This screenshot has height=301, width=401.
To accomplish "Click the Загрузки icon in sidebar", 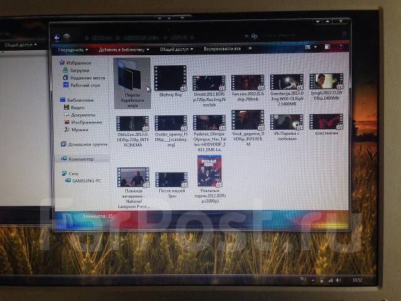I will click(x=65, y=70).
